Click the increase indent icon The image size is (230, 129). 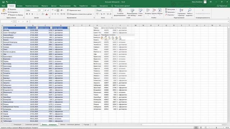click(x=64, y=14)
